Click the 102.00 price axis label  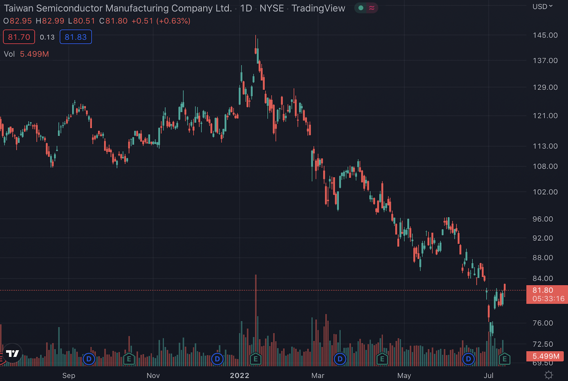click(x=545, y=192)
